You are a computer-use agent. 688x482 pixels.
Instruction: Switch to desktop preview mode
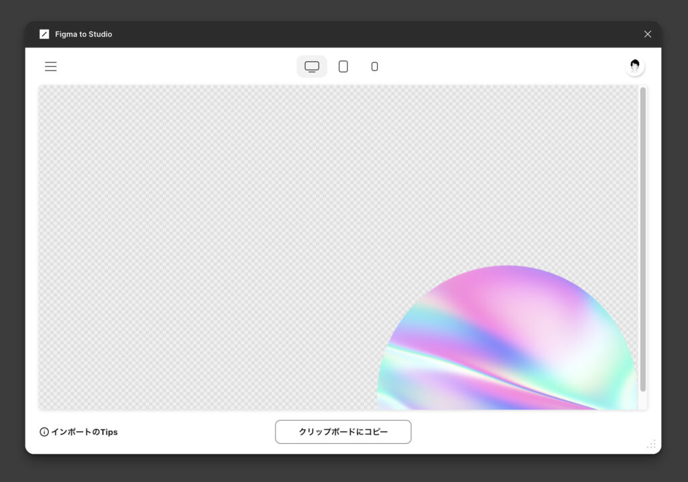(x=312, y=66)
